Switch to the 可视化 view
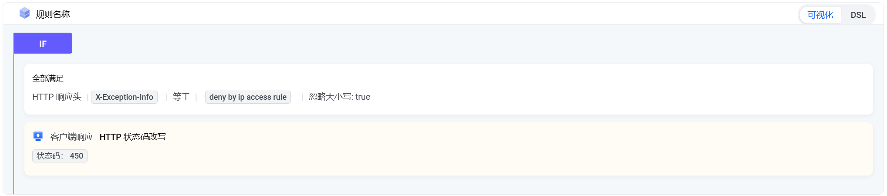887x196 pixels. point(820,15)
